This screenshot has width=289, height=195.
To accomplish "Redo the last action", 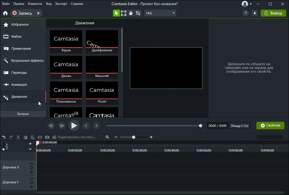I will click(11, 137).
